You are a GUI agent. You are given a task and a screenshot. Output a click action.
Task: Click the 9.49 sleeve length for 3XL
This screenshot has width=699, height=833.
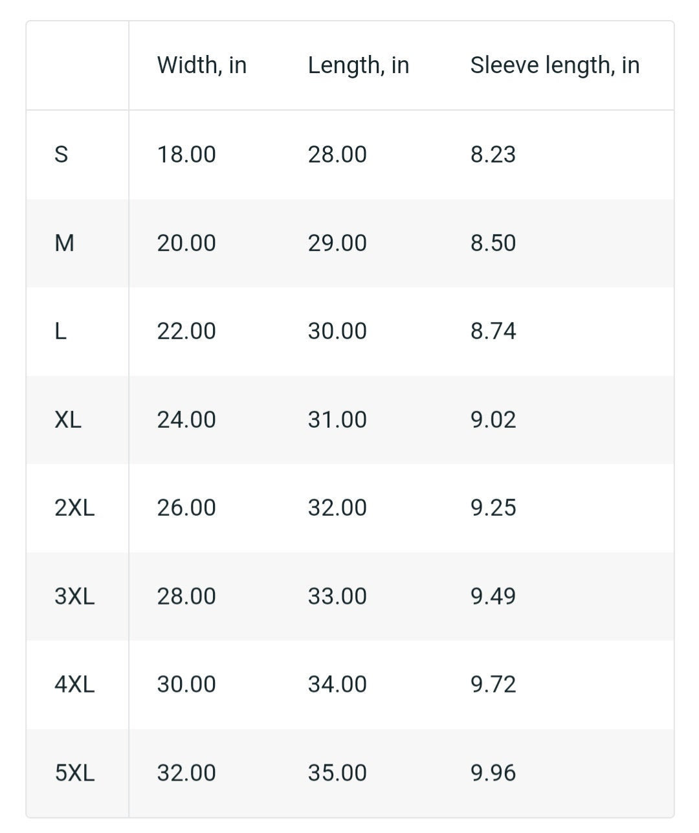[493, 596]
